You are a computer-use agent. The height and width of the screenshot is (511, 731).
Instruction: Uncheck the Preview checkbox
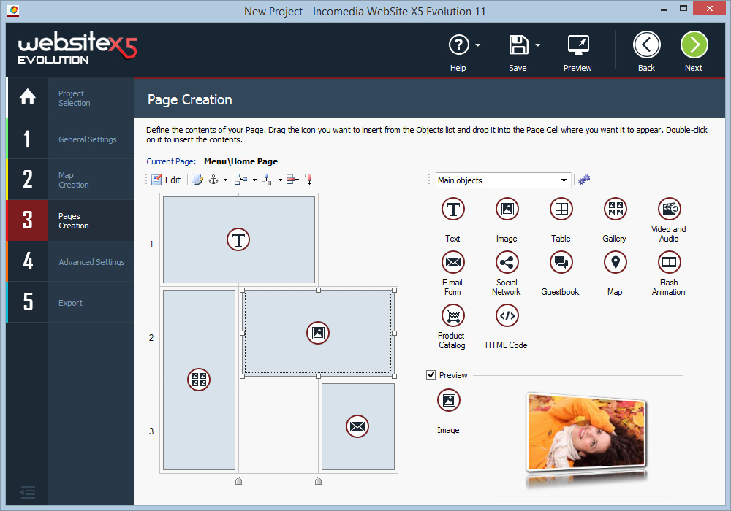tap(431, 375)
